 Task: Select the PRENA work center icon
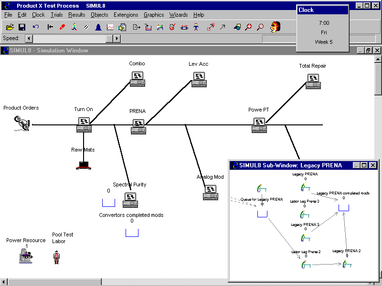138,127
